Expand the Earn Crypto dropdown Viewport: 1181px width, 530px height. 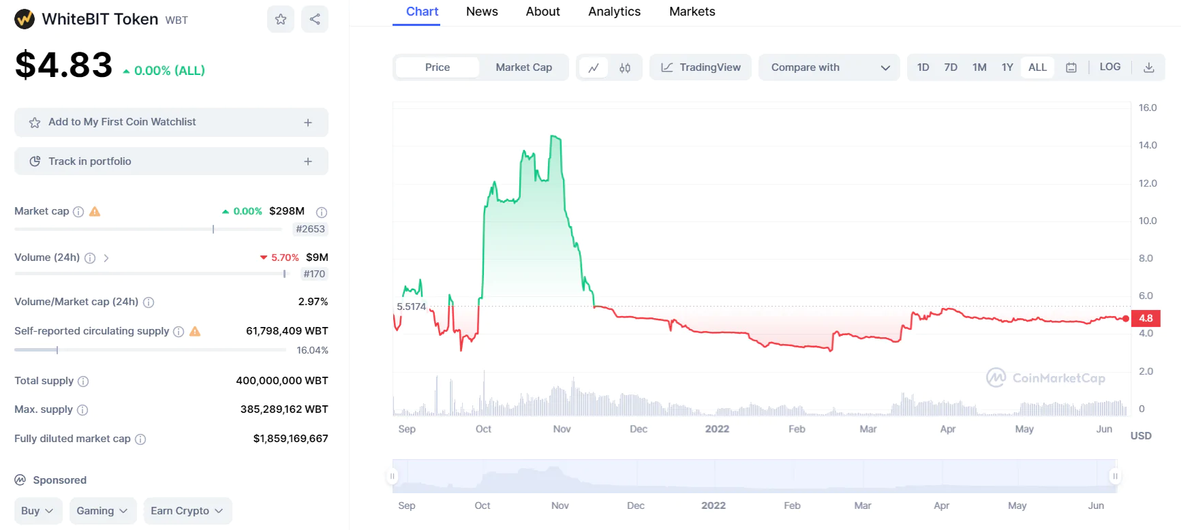click(187, 511)
